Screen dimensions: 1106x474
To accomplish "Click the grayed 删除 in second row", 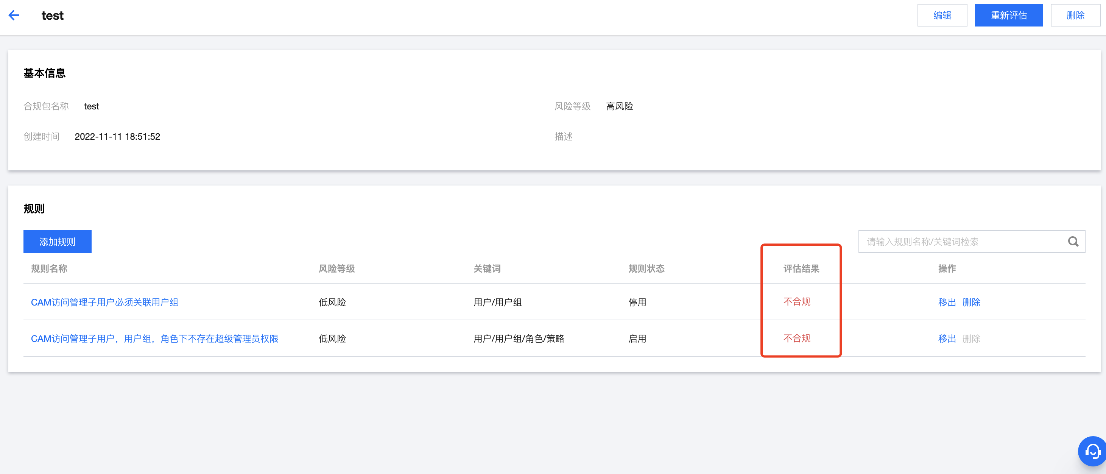I will 971,339.
